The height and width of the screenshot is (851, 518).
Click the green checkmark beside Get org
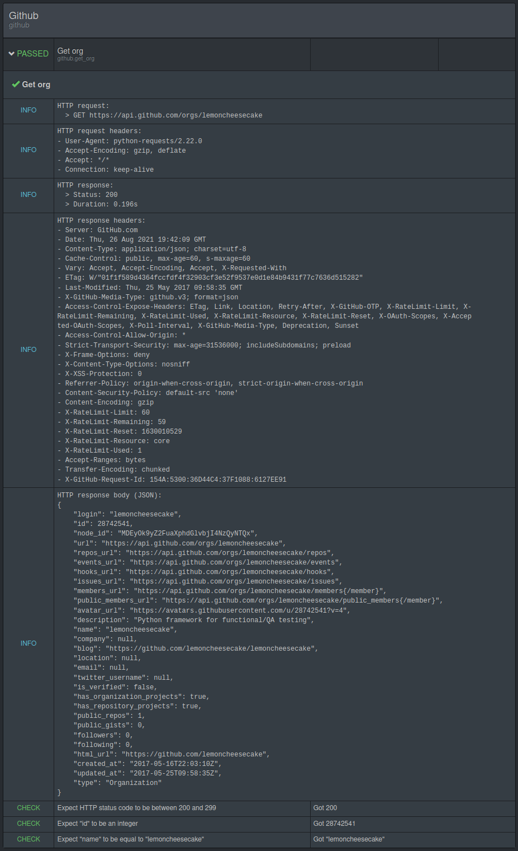tap(16, 84)
